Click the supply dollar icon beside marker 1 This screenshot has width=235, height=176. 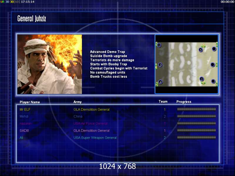tap(157, 44)
